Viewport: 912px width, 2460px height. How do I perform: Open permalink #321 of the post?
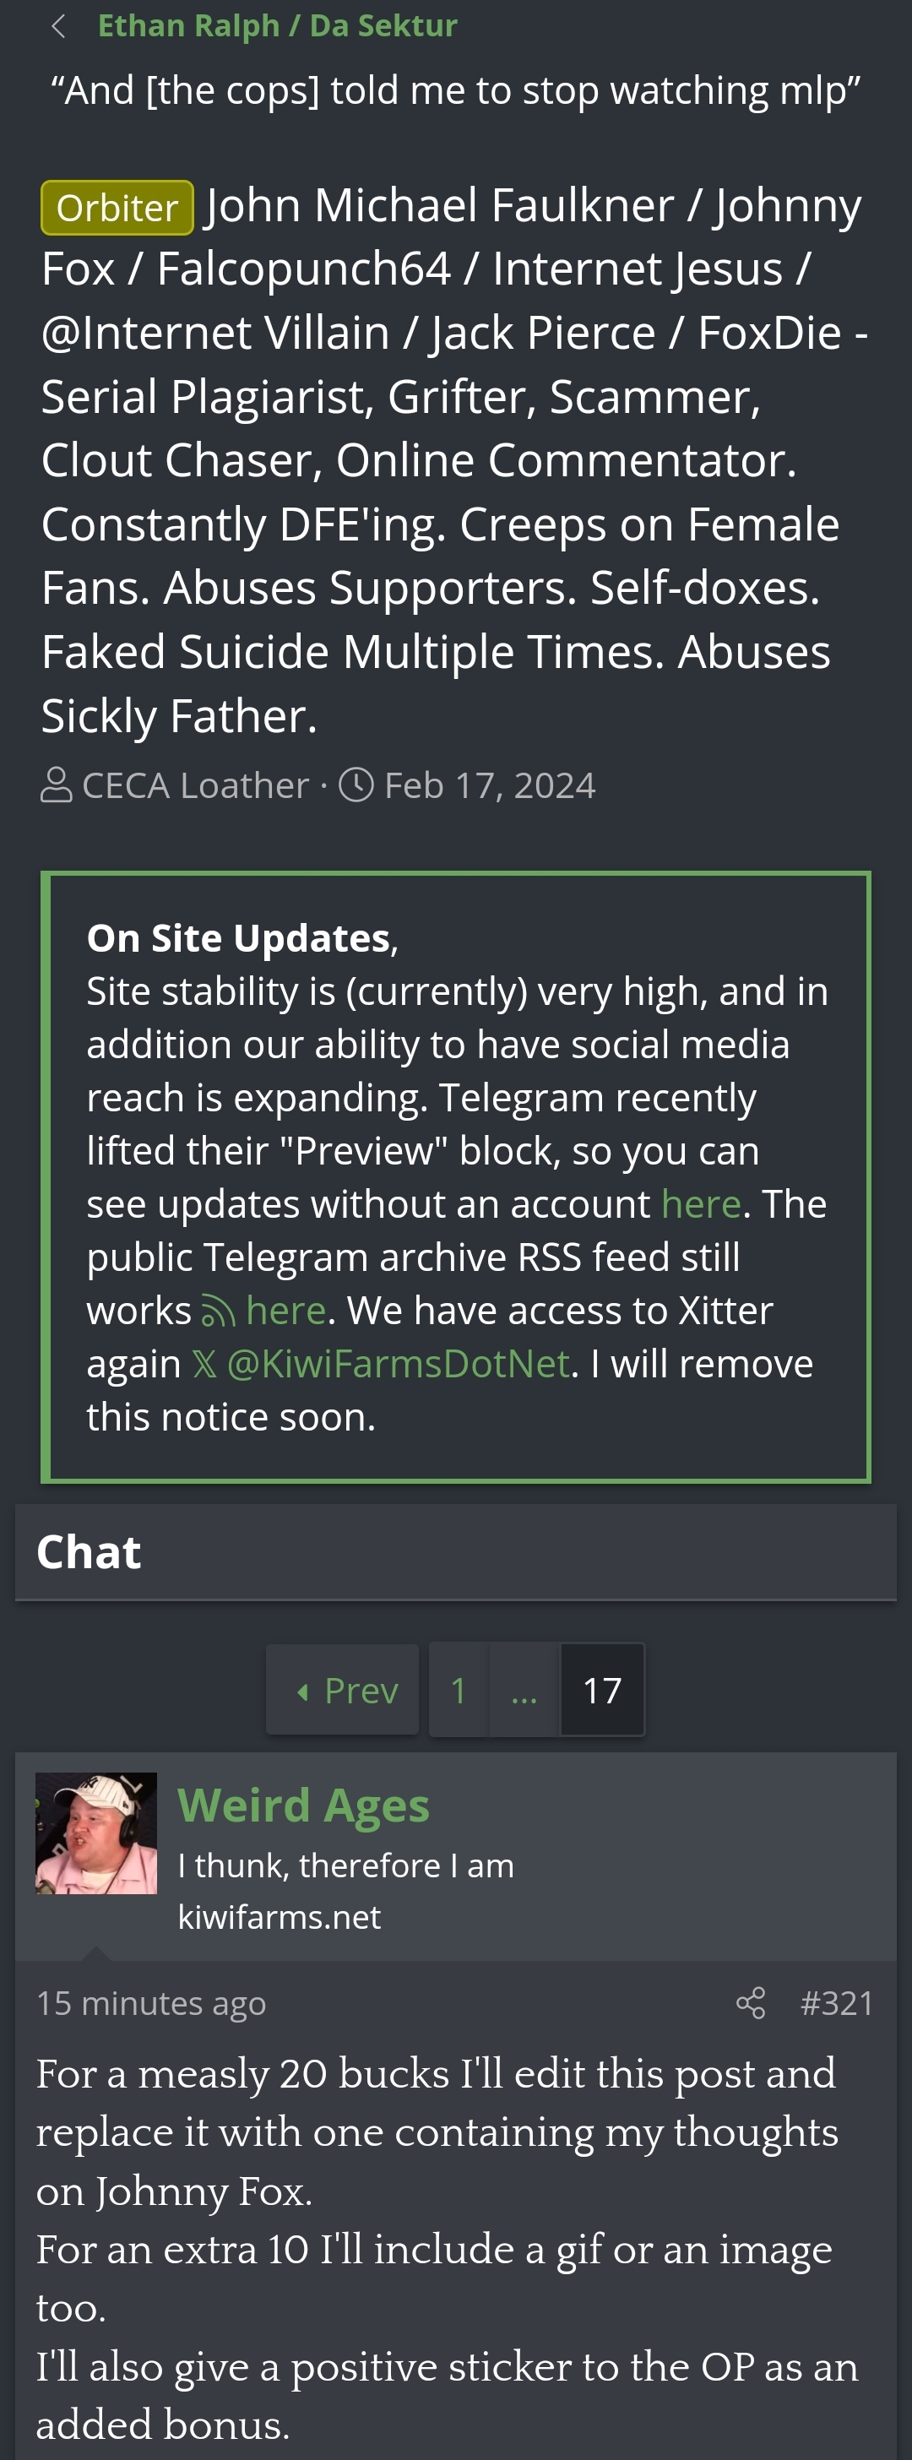click(837, 2002)
